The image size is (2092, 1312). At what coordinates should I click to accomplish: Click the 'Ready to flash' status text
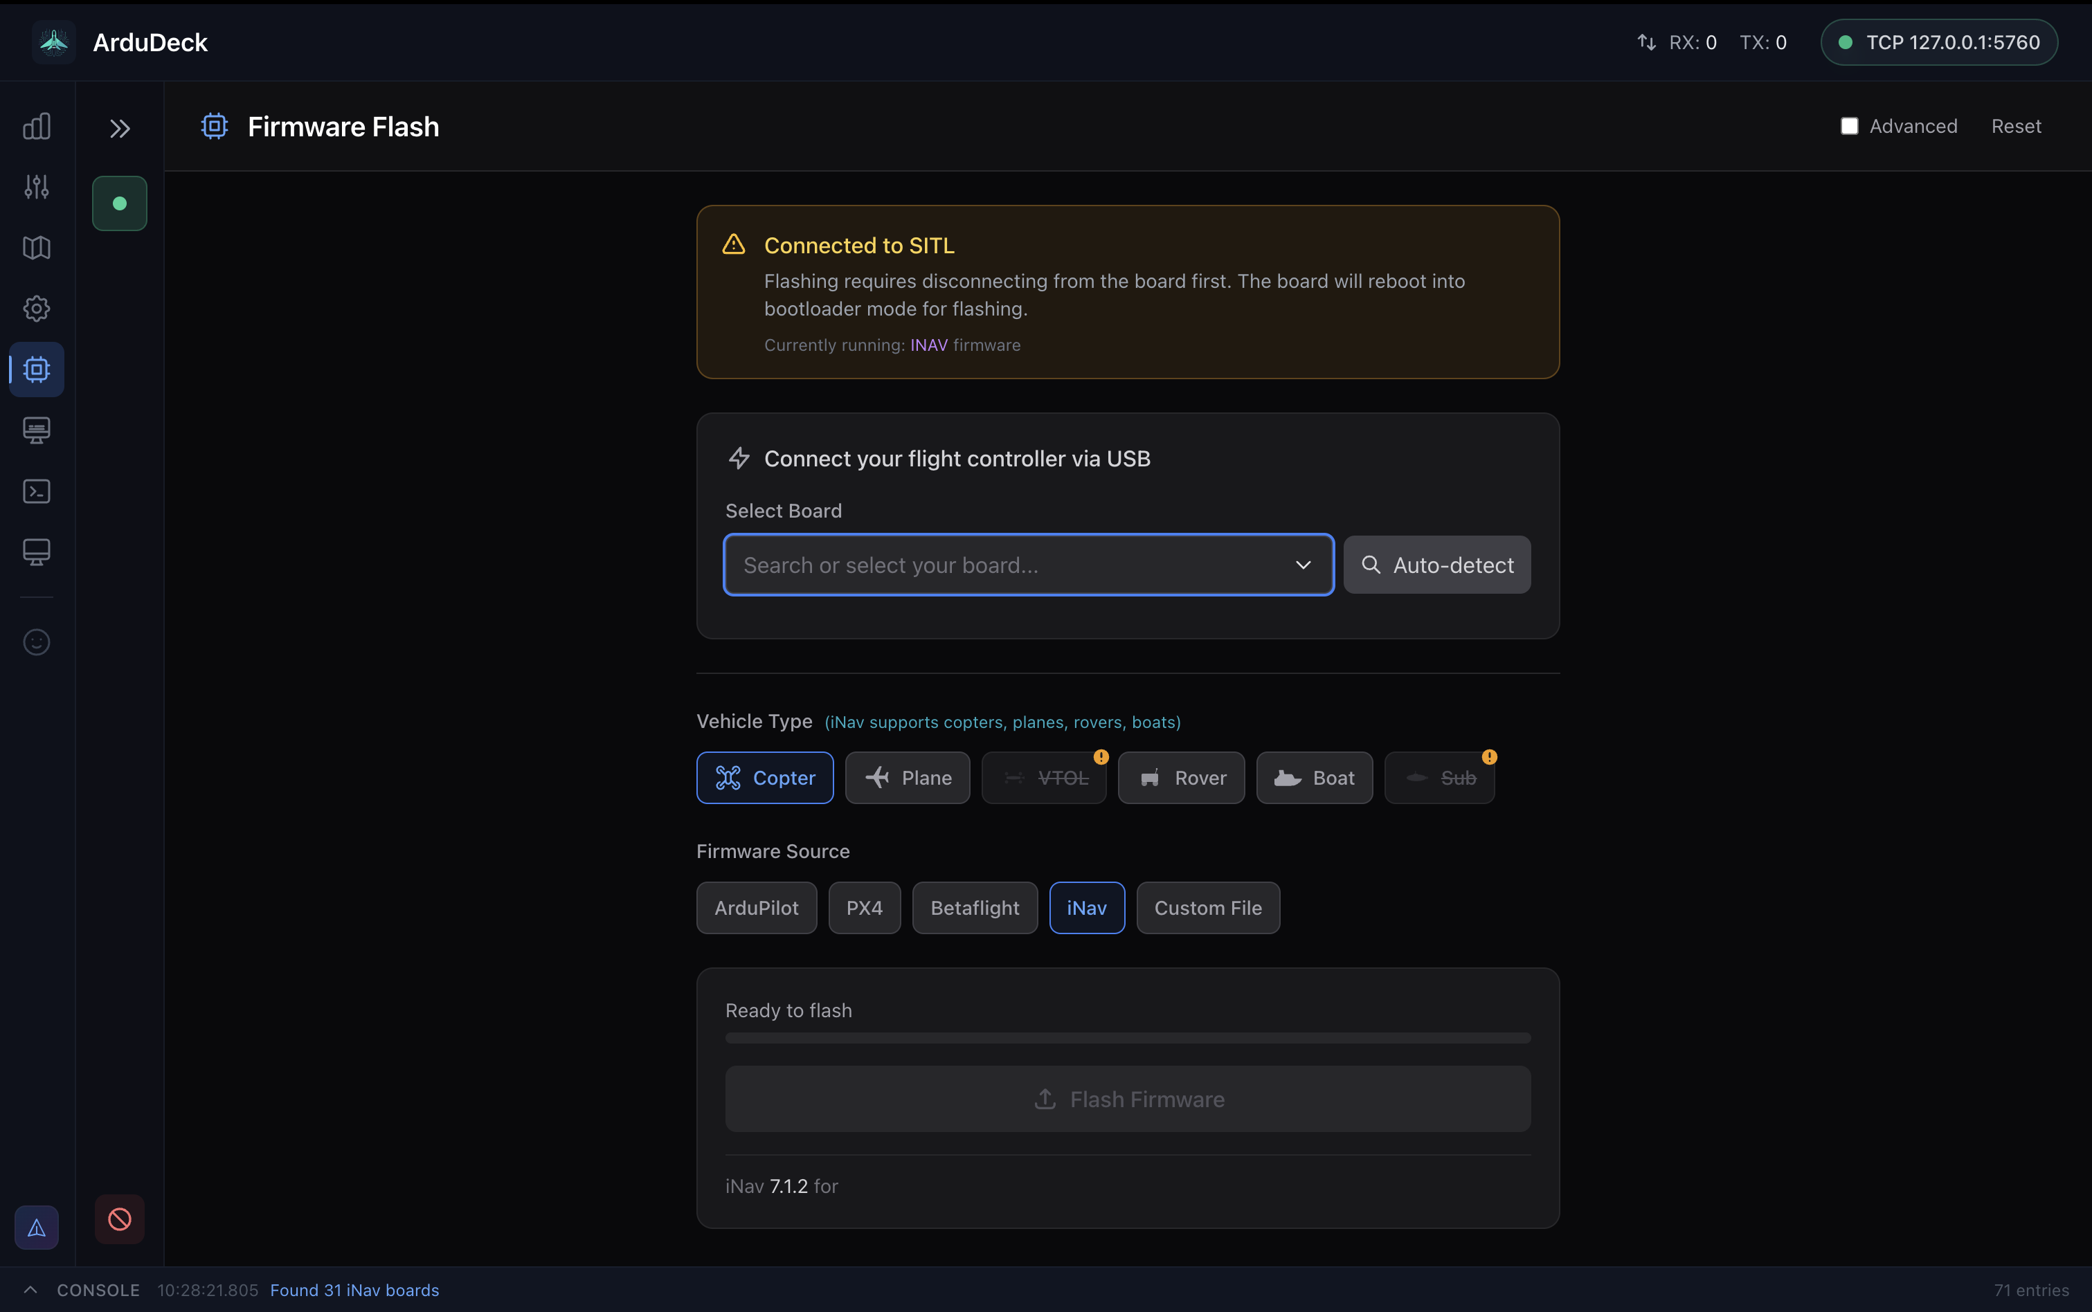(788, 1010)
